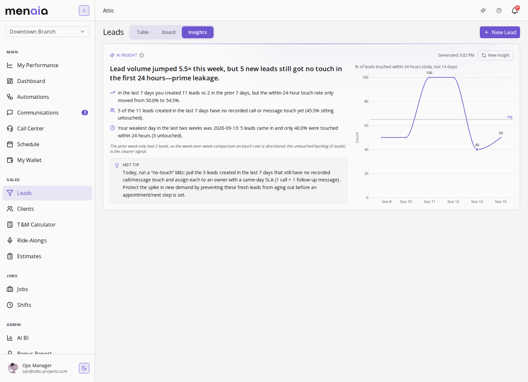Image resolution: width=528 pixels, height=382 pixels.
Task: Open the Estimates page
Action: point(47,256)
